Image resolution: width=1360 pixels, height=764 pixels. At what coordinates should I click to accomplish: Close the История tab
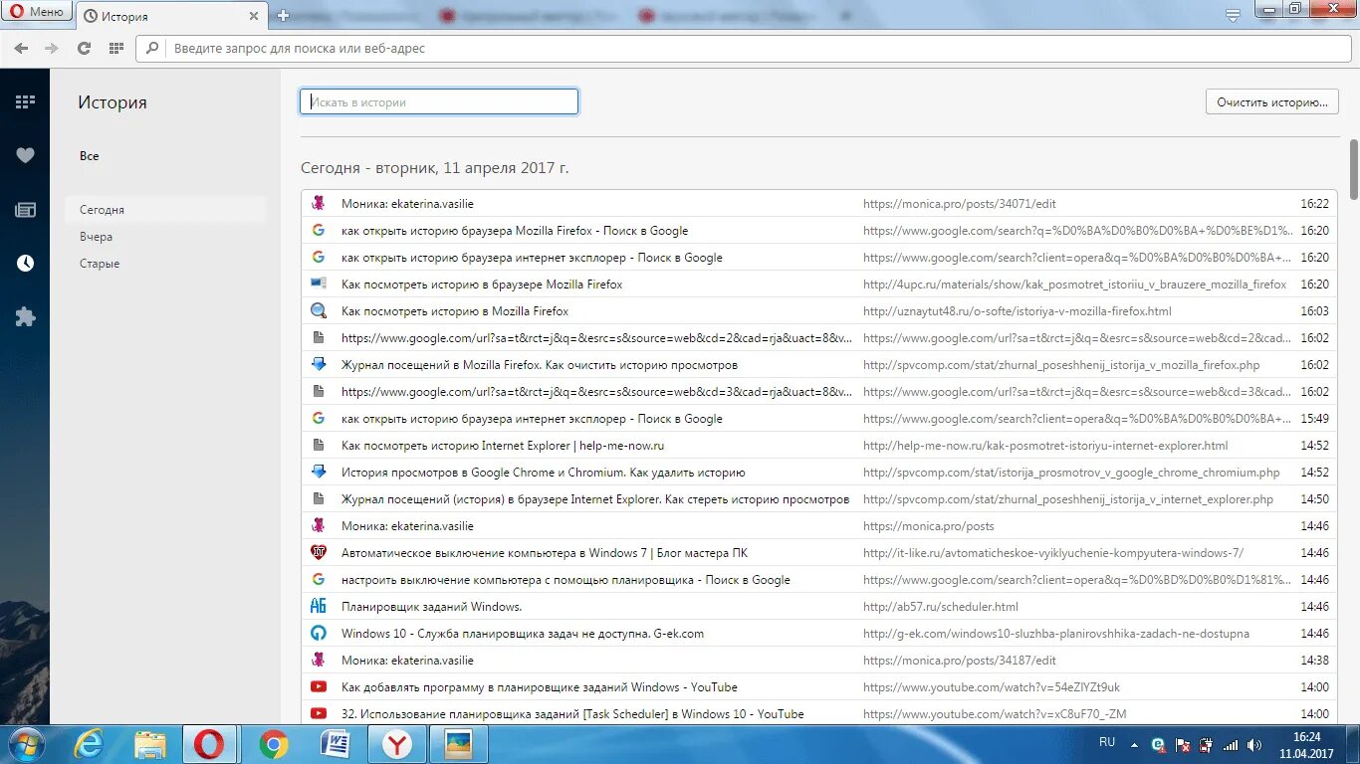pos(254,16)
